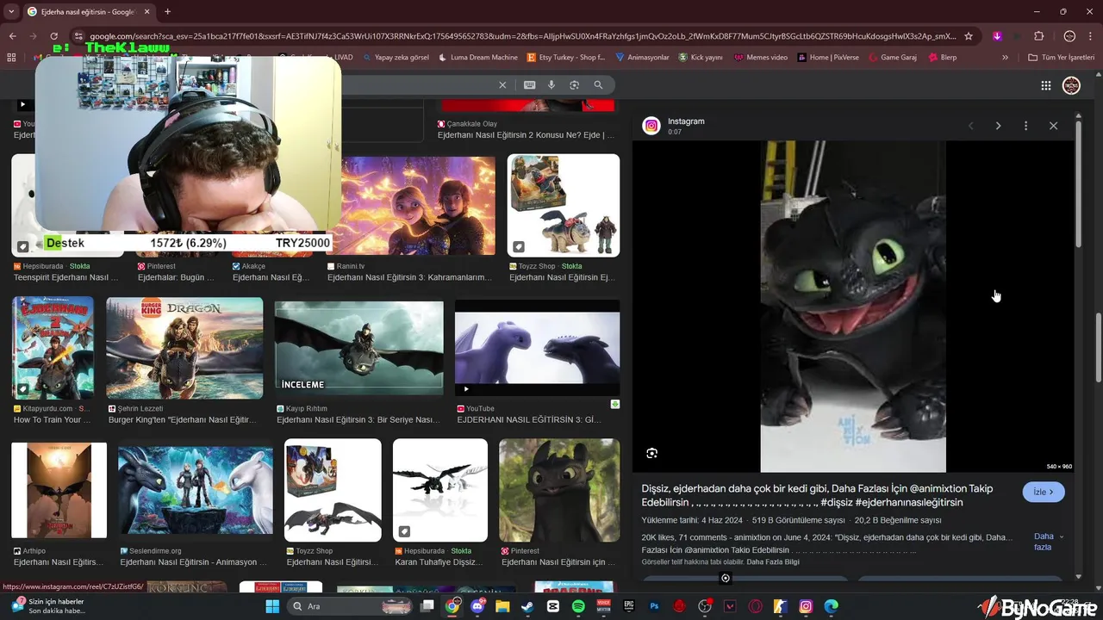This screenshot has width=1103, height=620.
Task: Open Yapay zeka görsel bookmark
Action: point(396,58)
